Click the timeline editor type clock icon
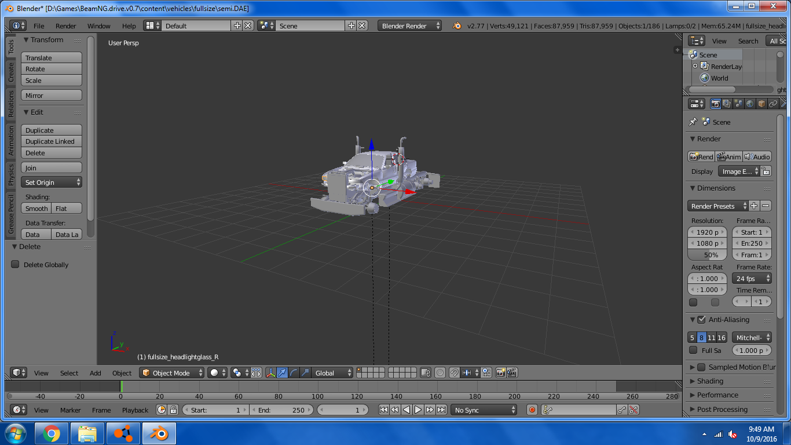The height and width of the screenshot is (445, 791). click(x=19, y=410)
